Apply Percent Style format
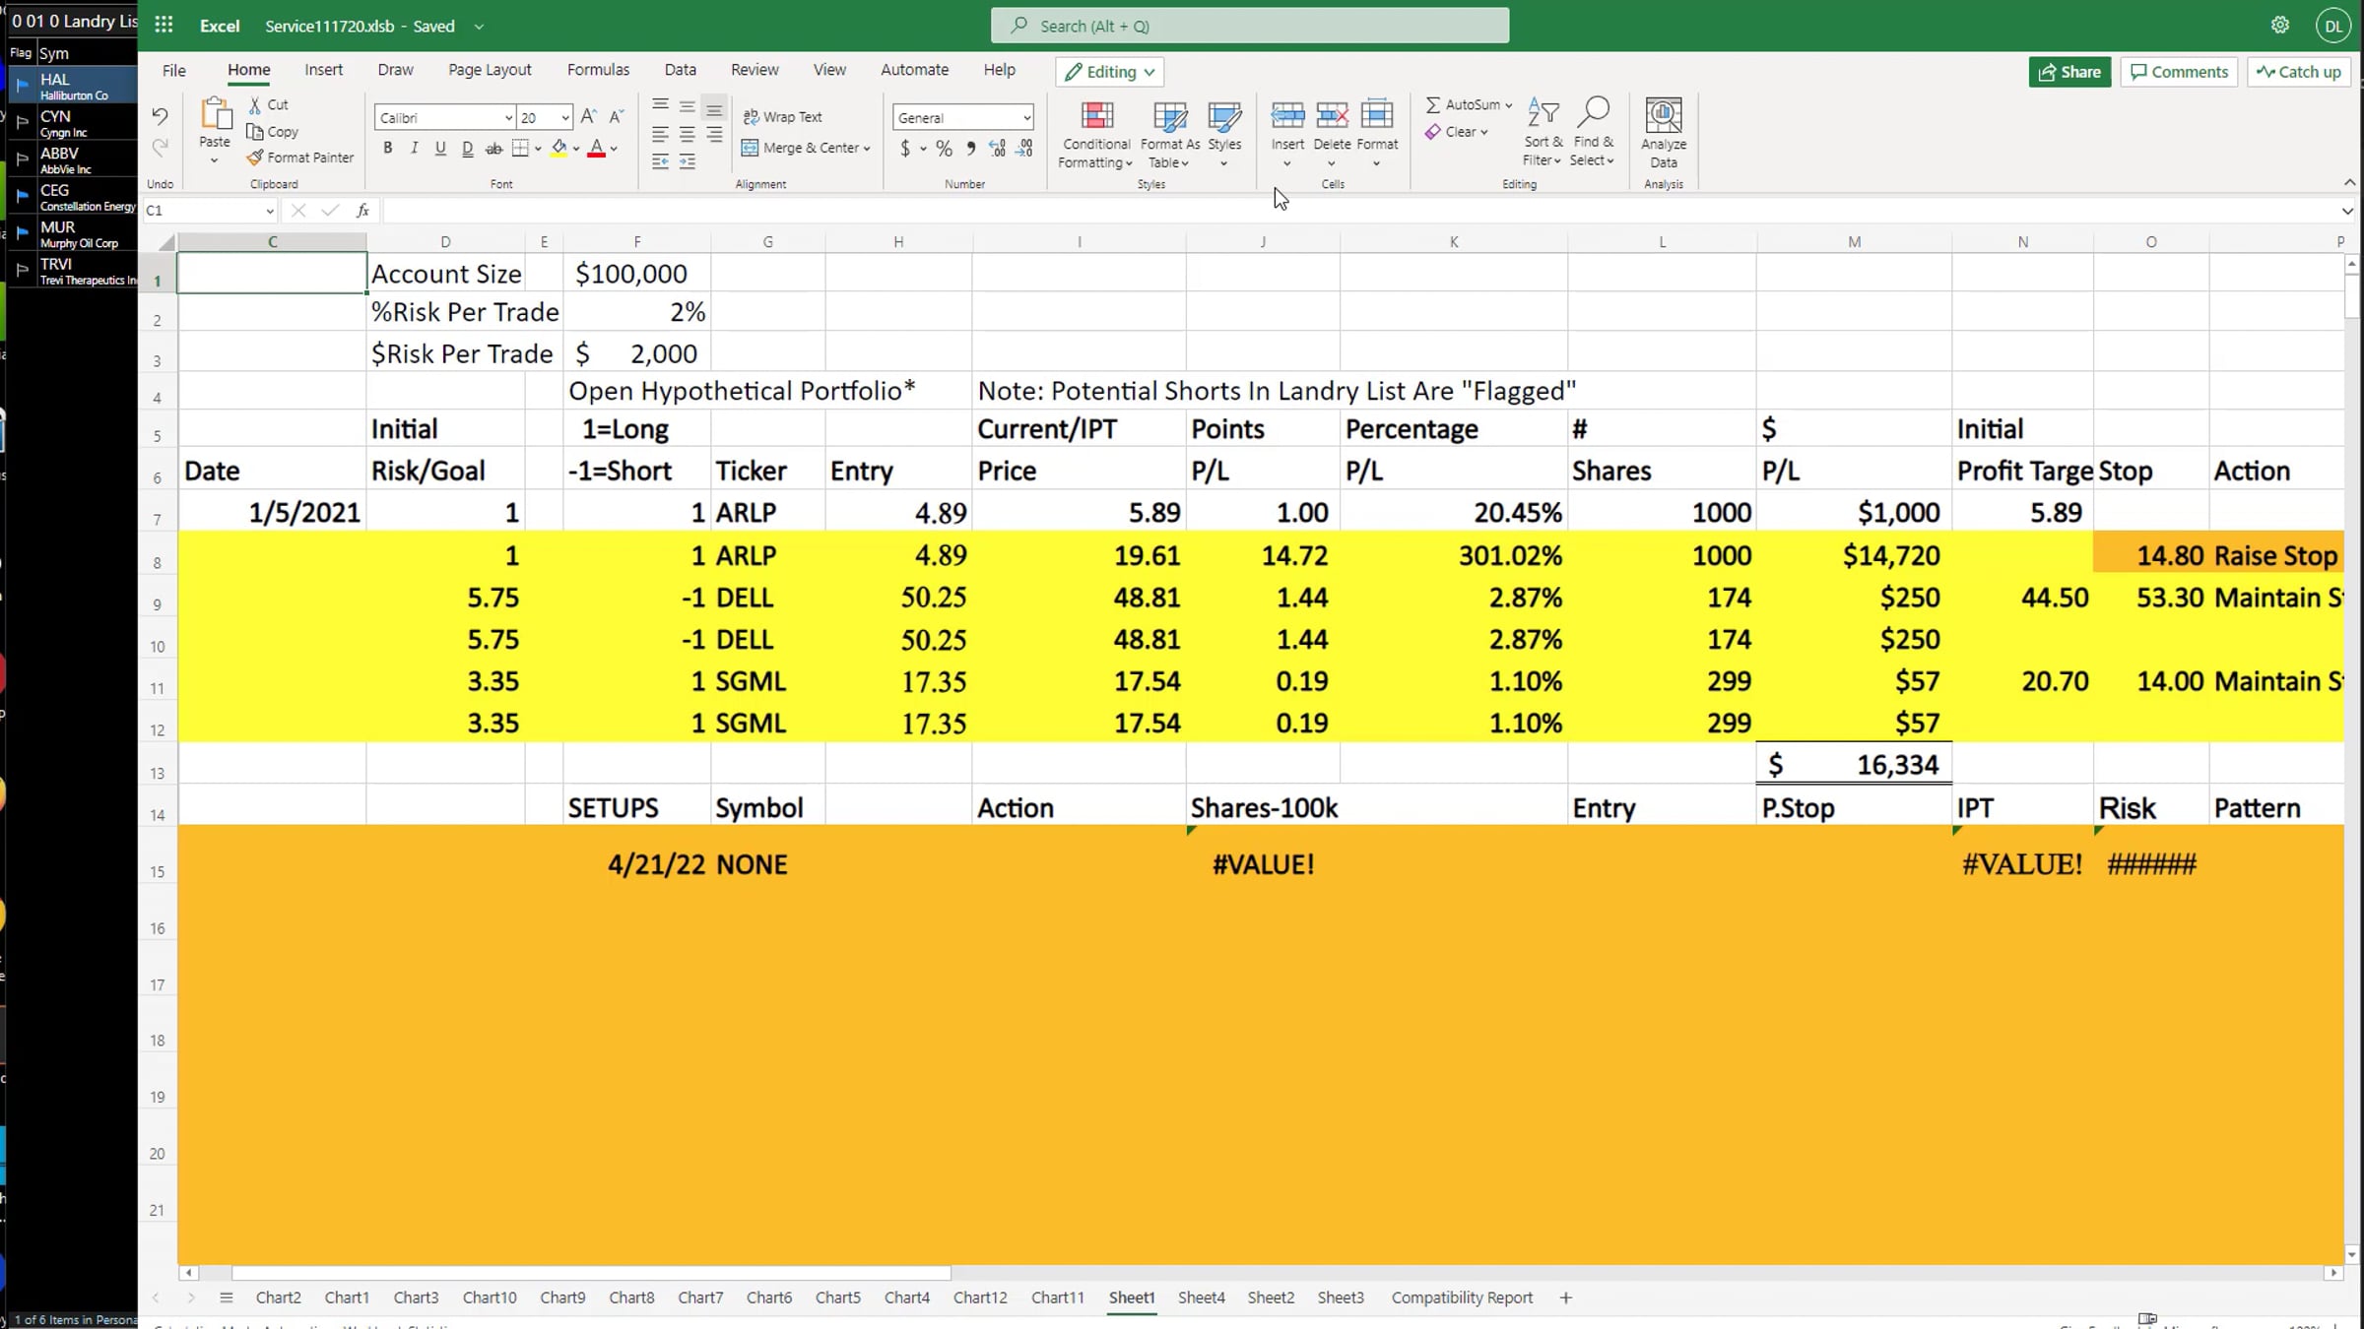 pos(944,149)
